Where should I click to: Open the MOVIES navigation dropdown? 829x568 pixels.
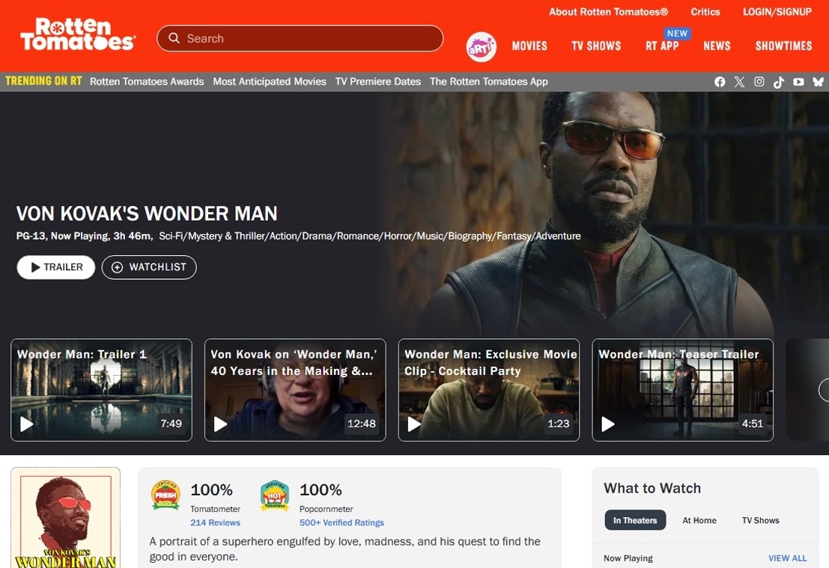[x=529, y=46]
